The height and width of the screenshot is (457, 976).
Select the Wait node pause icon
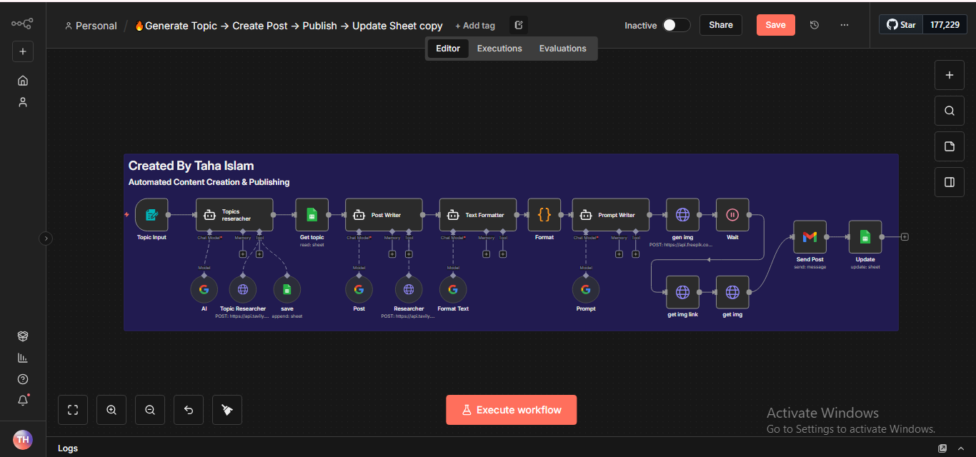(732, 215)
